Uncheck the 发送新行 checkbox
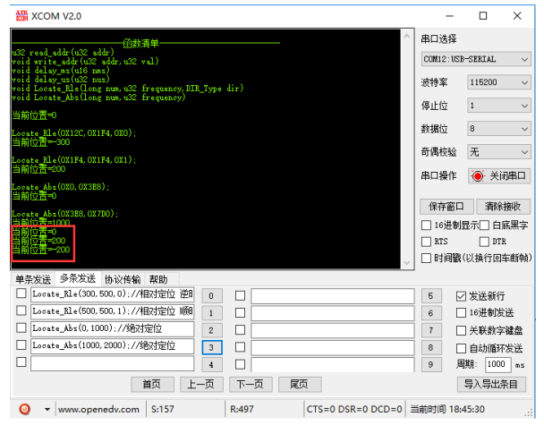544x425 pixels. [461, 296]
